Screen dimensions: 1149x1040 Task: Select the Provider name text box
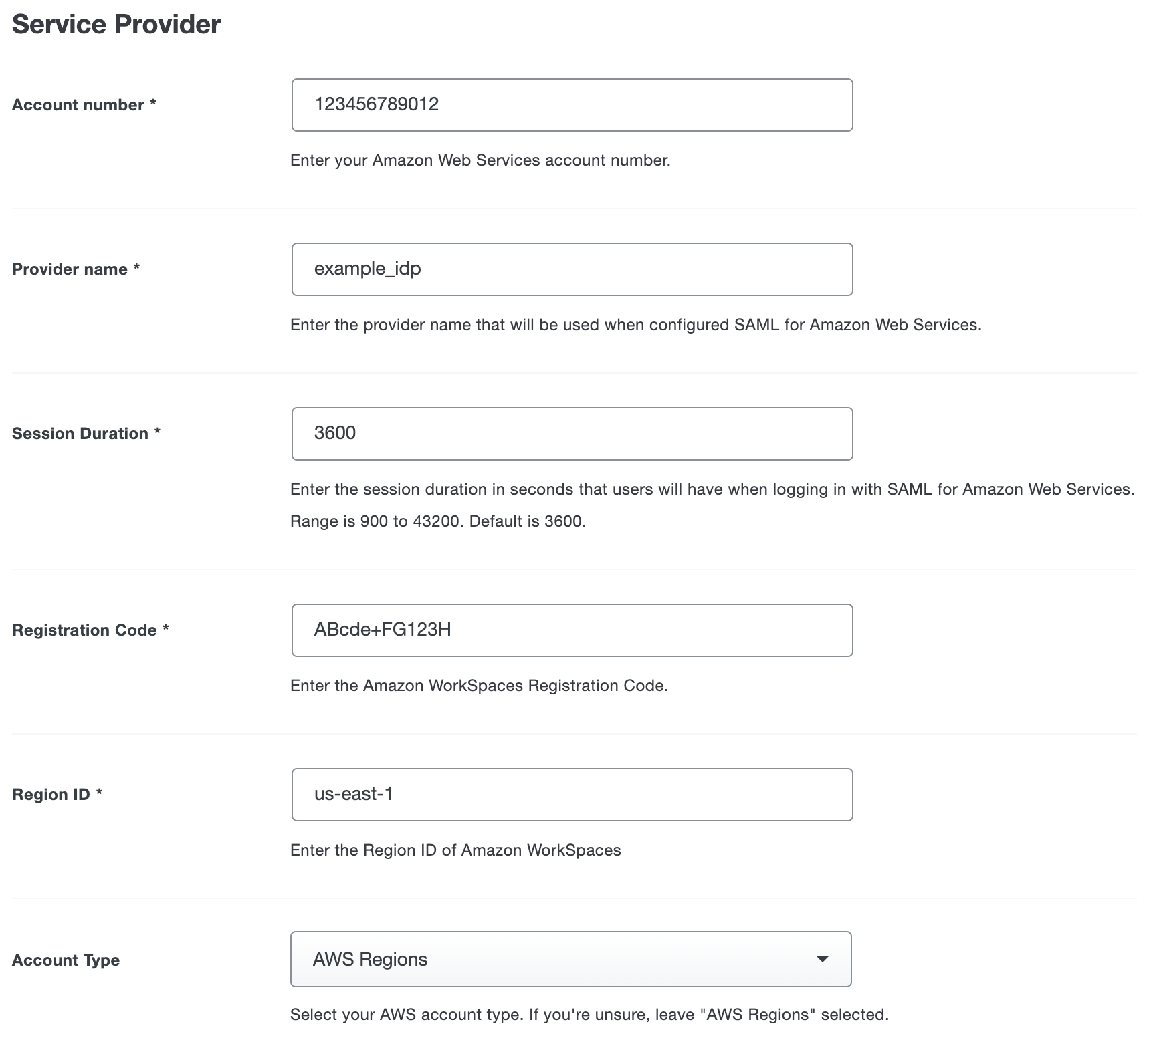[x=572, y=269]
